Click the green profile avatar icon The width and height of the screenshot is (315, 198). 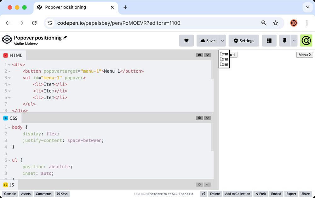click(x=306, y=40)
